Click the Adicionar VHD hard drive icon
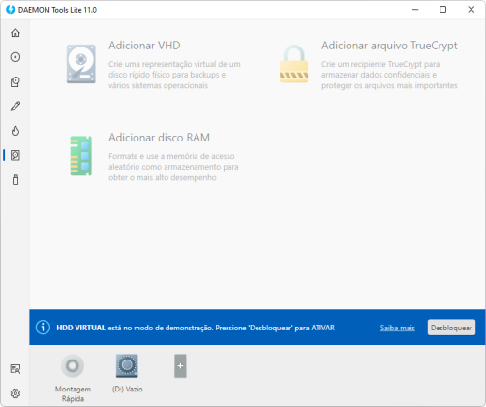Image resolution: width=486 pixels, height=407 pixels. [x=81, y=64]
